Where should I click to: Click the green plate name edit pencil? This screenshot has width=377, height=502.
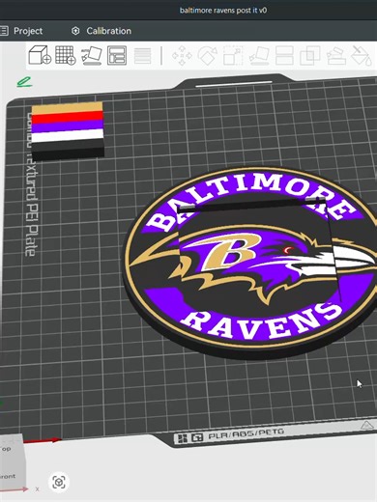[24, 82]
